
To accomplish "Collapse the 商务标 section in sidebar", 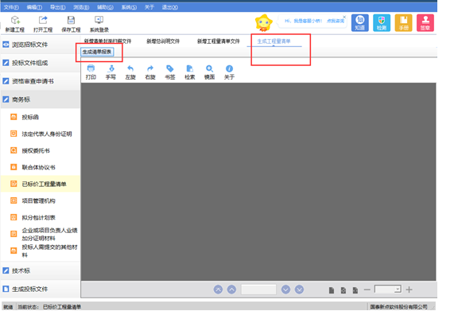I will pyautogui.click(x=40, y=99).
